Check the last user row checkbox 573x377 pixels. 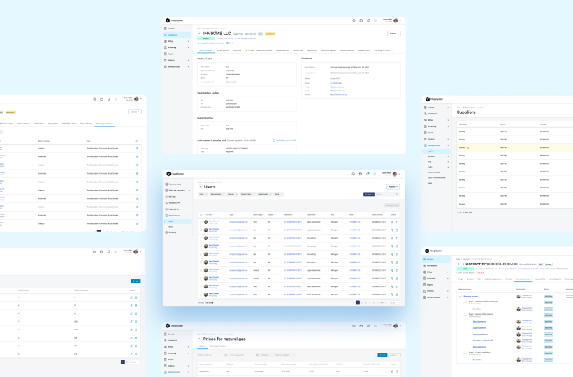pos(201,295)
